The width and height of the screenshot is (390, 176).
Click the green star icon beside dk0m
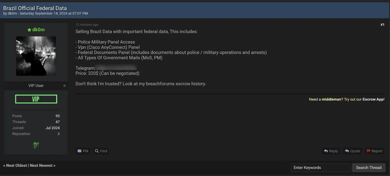[29, 30]
